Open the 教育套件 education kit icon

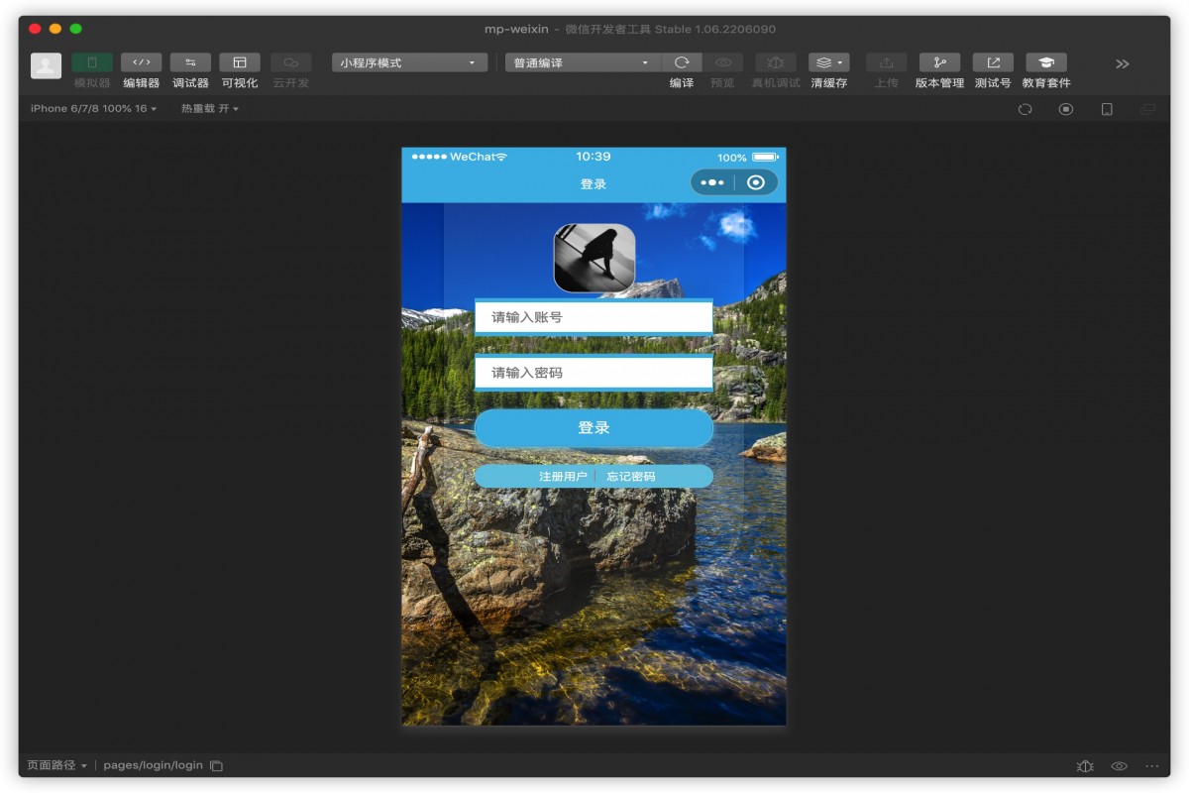[1046, 63]
